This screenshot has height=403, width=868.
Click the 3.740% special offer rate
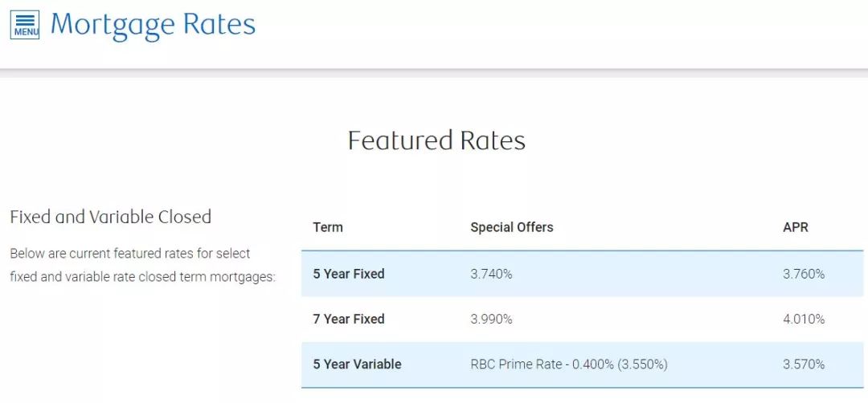[x=491, y=274]
